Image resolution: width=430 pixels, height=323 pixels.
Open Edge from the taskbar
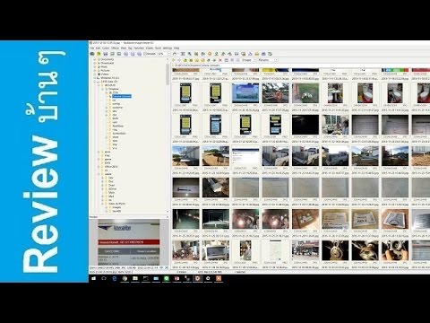(x=115, y=278)
